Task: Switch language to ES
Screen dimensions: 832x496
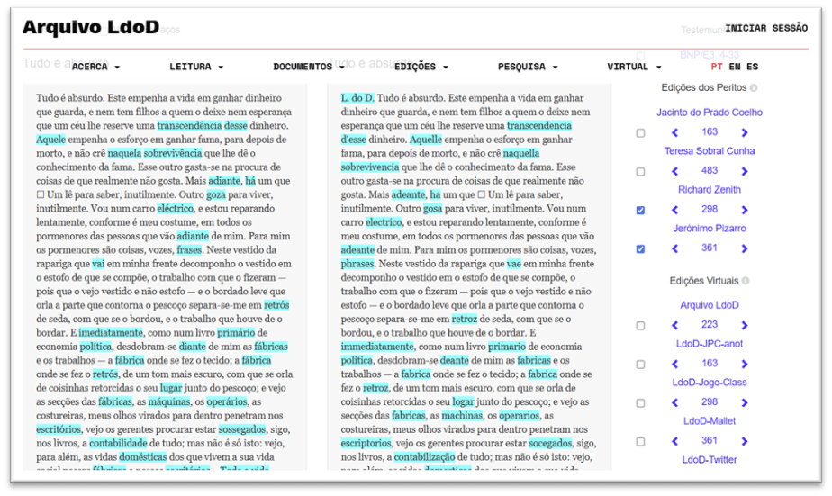Action: coord(753,67)
